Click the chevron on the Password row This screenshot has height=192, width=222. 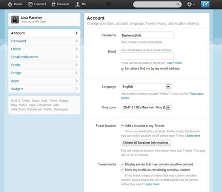point(76,41)
